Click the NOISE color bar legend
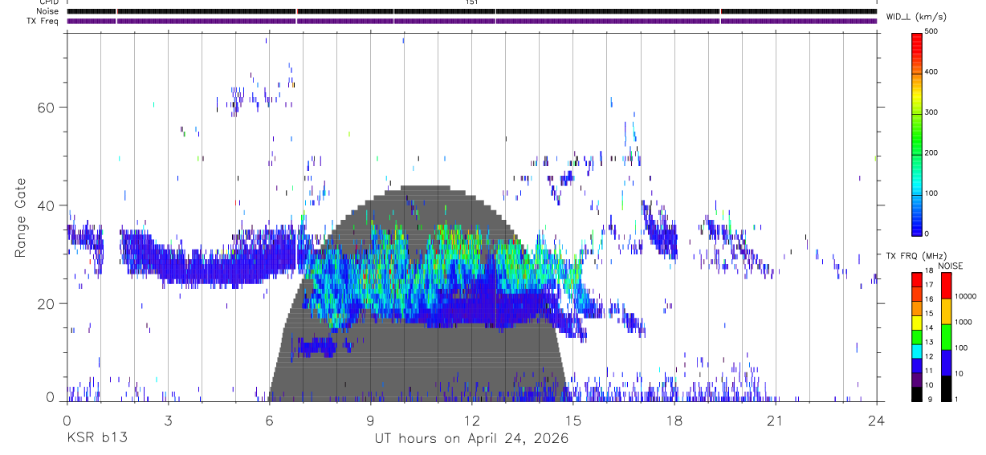Viewport: 986px width, 455px height. [x=946, y=336]
